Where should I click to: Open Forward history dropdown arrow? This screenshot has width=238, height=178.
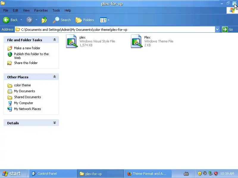pos(36,20)
